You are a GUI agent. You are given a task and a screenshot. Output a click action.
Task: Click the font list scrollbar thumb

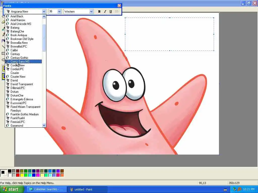pyautogui.click(x=44, y=38)
